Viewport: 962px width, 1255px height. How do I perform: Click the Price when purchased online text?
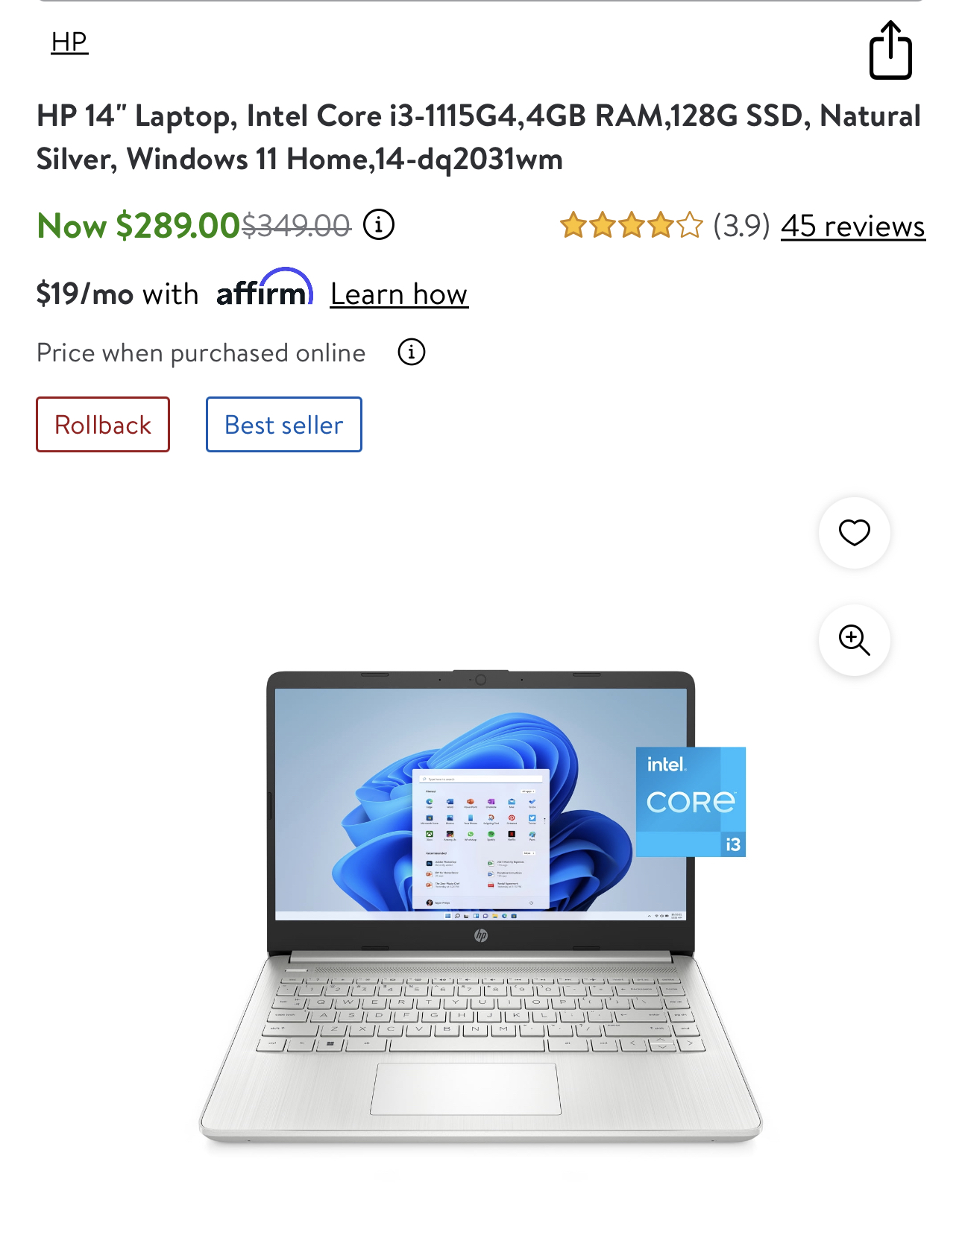click(x=201, y=353)
